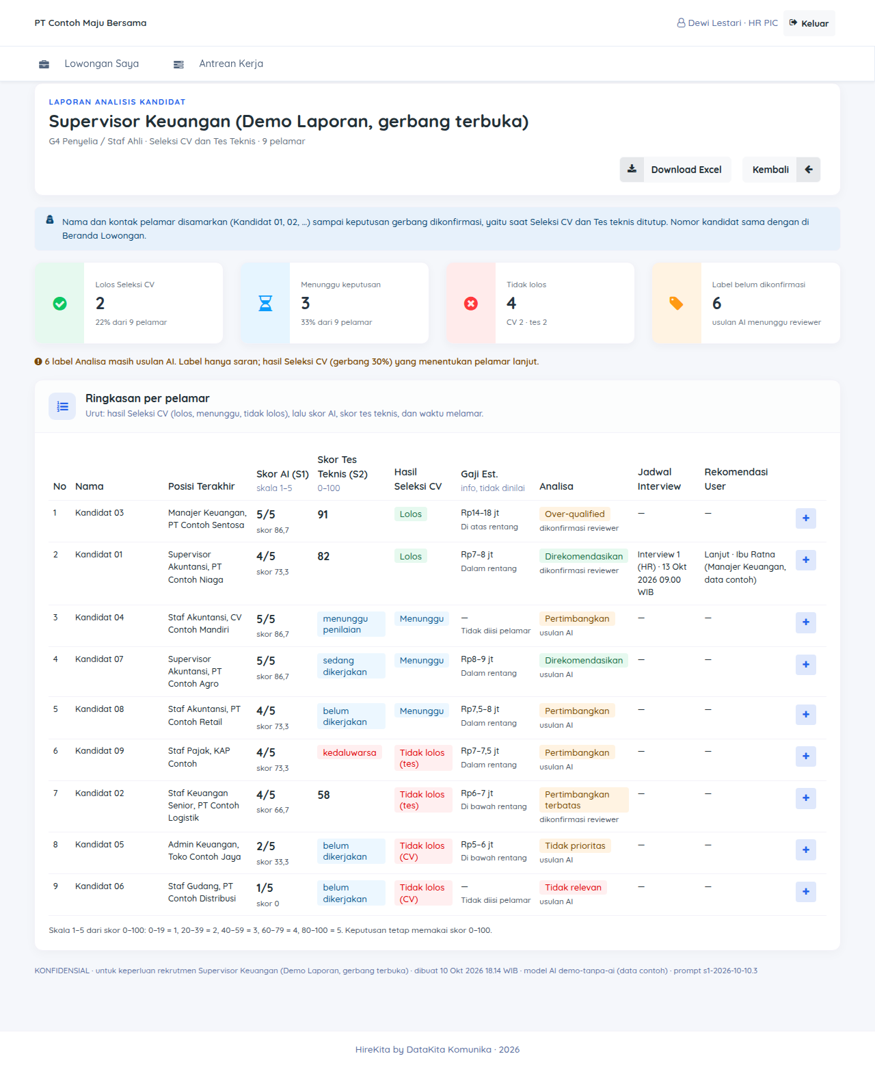
Task: Click the warning icon before the AI label notice
Action: [x=38, y=362]
